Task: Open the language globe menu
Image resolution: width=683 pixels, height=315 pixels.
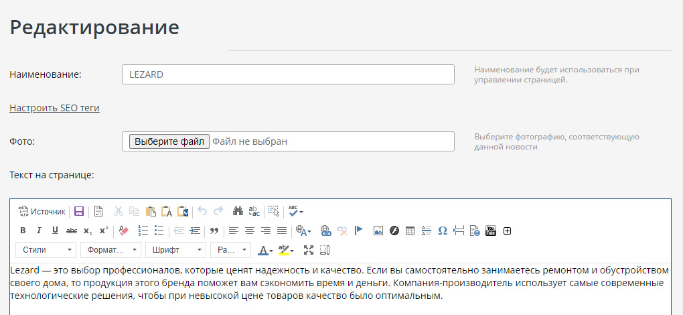Action: point(303,231)
